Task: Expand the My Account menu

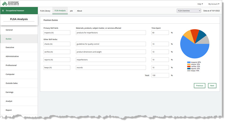Action: tap(214, 4)
